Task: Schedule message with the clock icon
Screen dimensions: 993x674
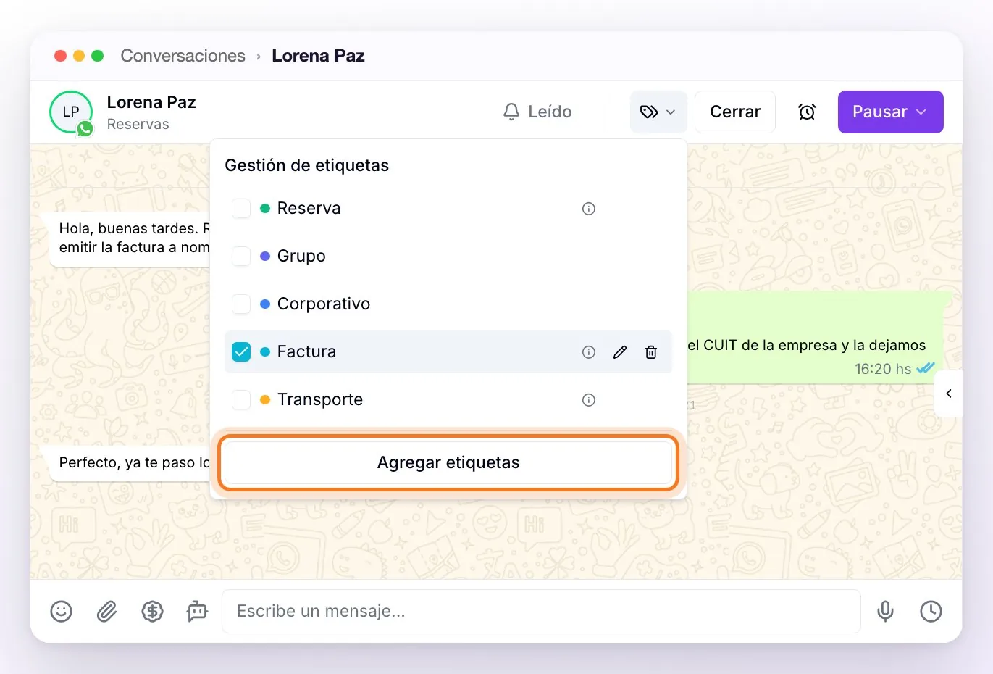Action: click(x=931, y=611)
